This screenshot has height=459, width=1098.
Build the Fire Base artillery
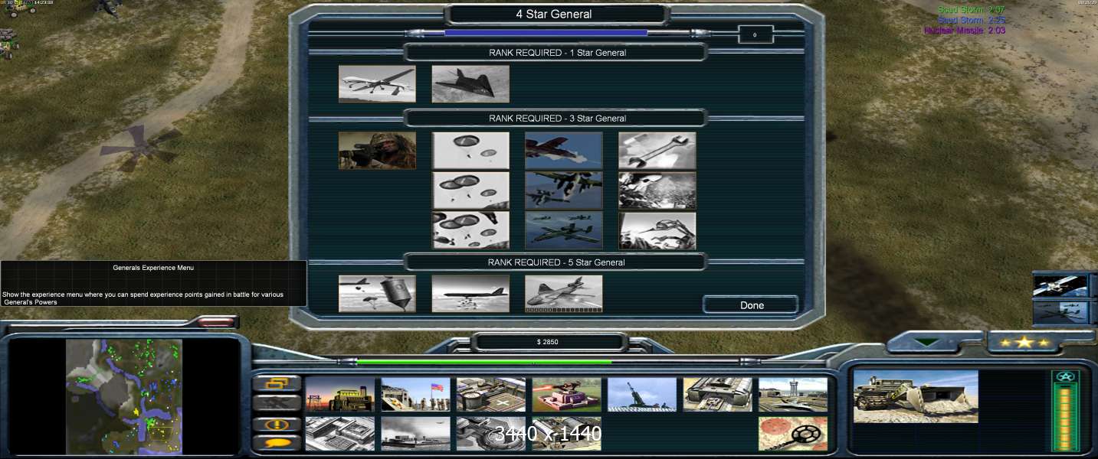[x=642, y=395]
